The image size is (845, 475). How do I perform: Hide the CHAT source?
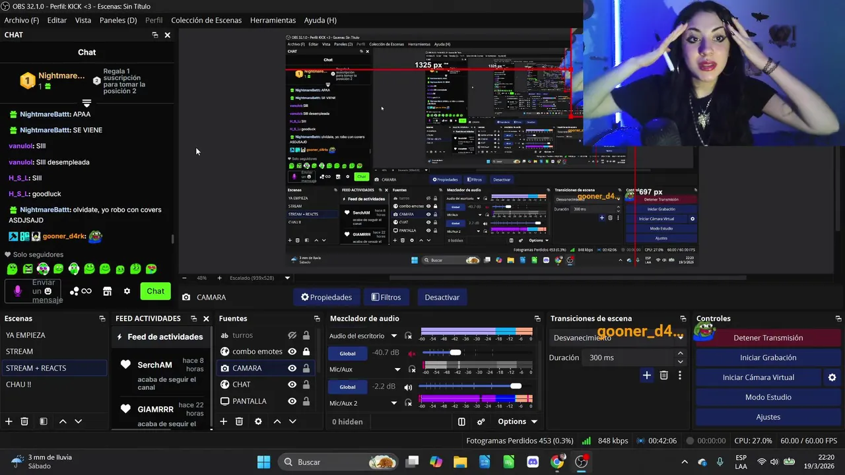tap(292, 385)
